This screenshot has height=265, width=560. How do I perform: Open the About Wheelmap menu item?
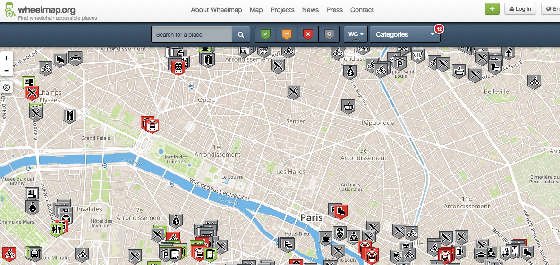click(x=216, y=10)
